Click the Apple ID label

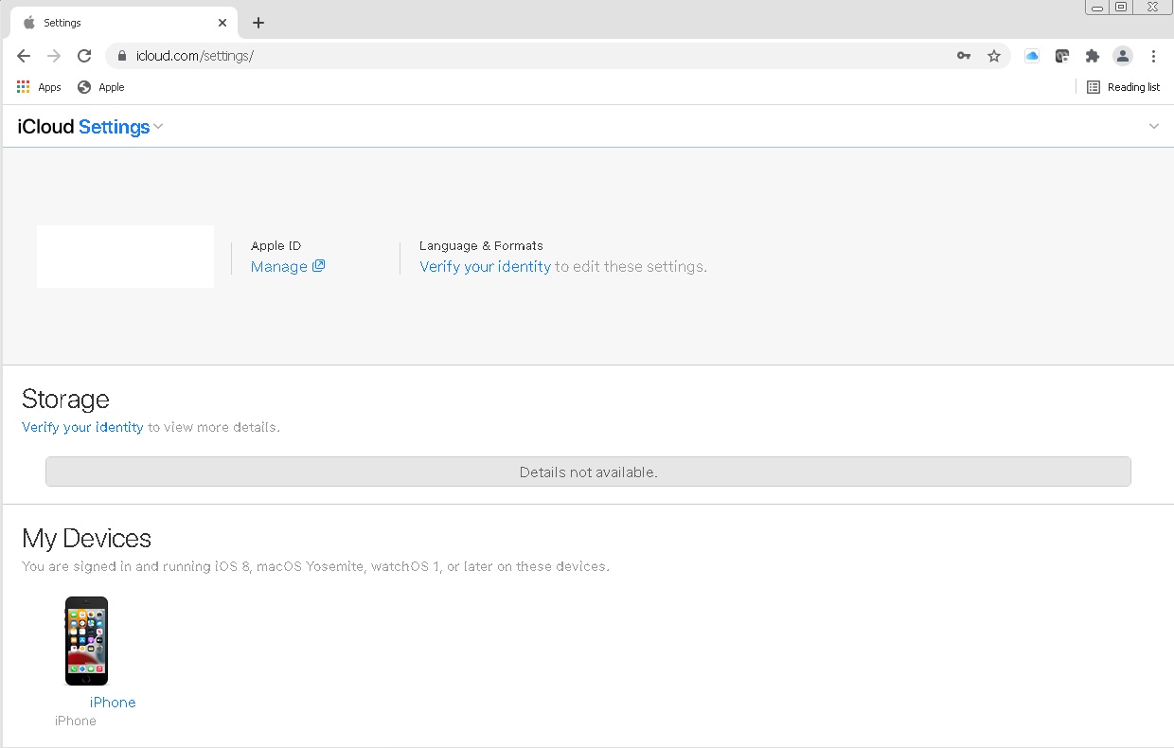click(276, 246)
